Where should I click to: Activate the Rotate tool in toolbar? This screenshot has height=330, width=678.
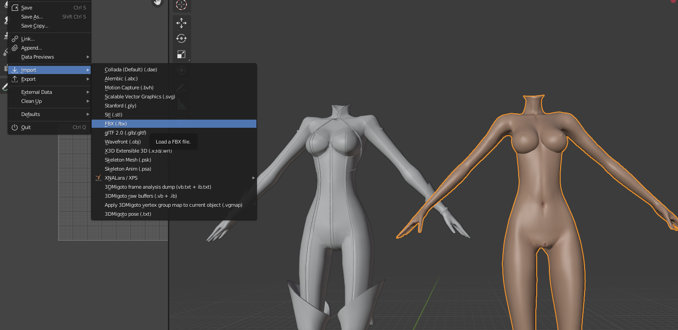pos(181,38)
